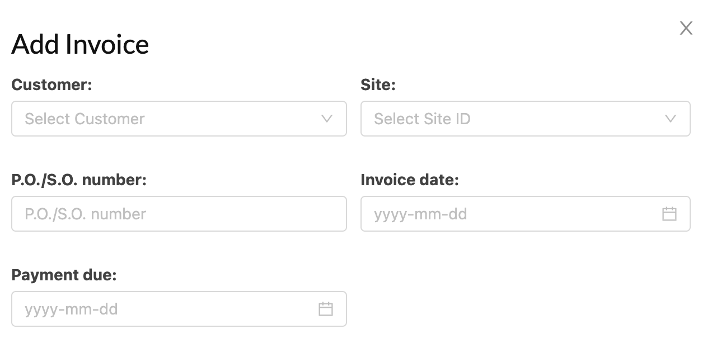
Task: Close the Add Invoice dialog
Action: [686, 28]
